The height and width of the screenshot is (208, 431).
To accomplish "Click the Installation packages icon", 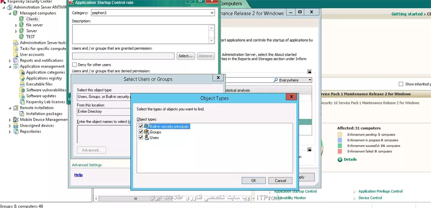I will coord(22,114).
